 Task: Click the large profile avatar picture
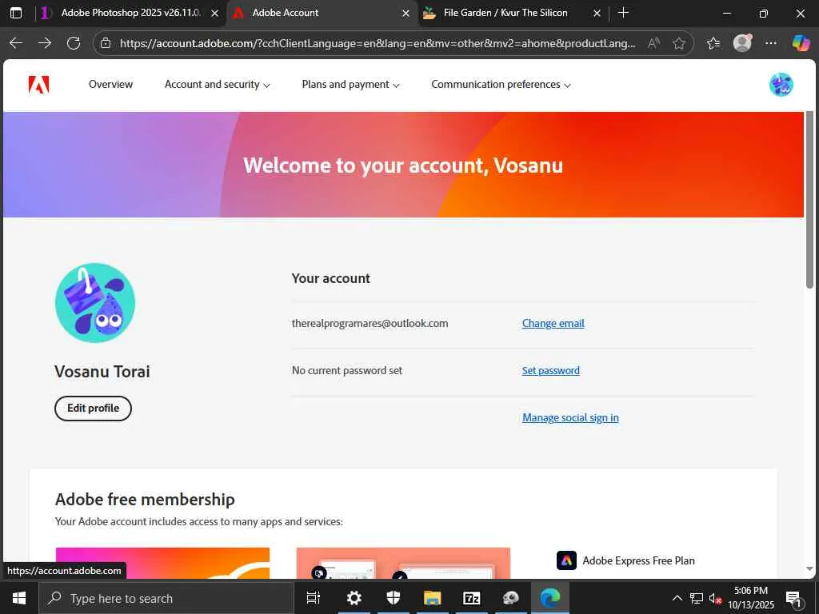95,303
